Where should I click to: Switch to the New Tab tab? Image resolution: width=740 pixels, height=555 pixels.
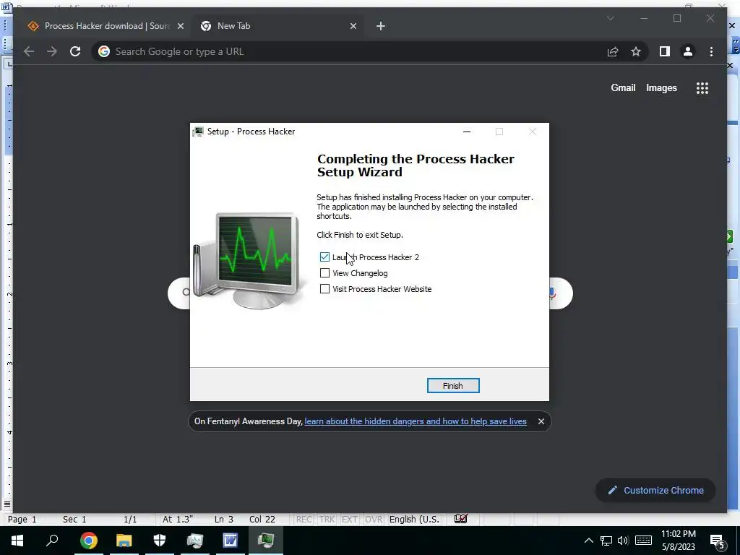coord(277,26)
